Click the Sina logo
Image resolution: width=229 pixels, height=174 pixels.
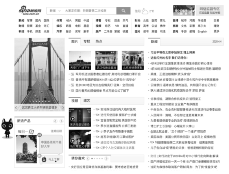point(30,10)
